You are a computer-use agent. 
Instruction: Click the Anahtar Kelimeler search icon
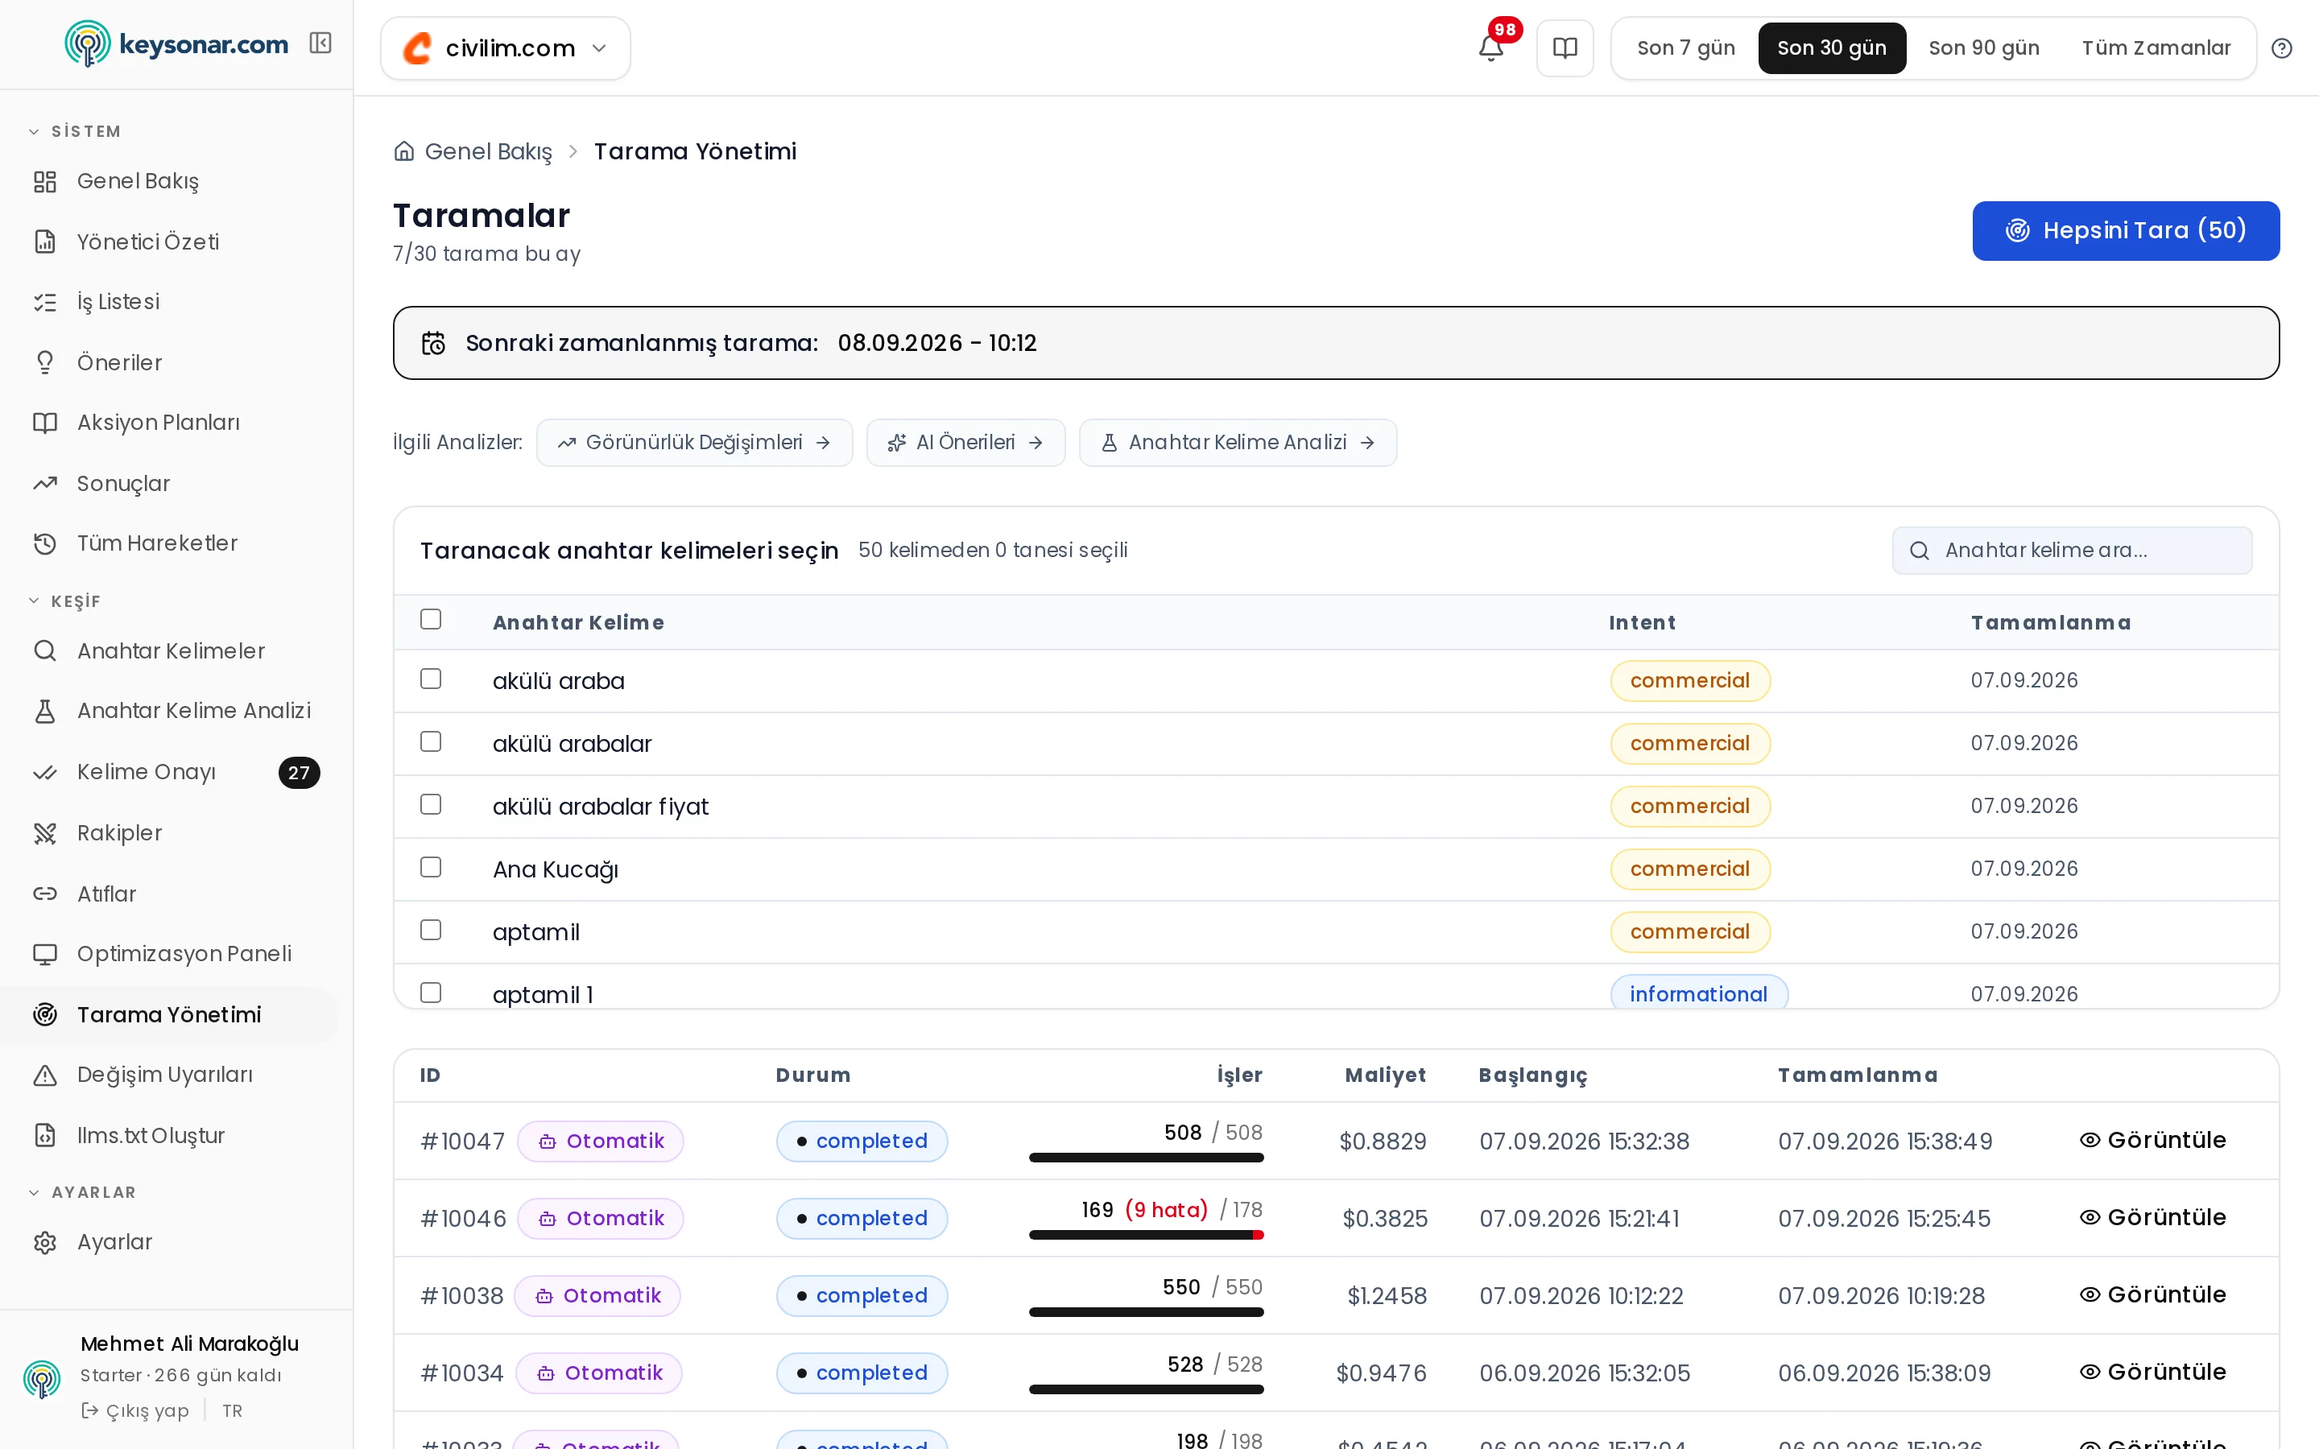[x=45, y=650]
